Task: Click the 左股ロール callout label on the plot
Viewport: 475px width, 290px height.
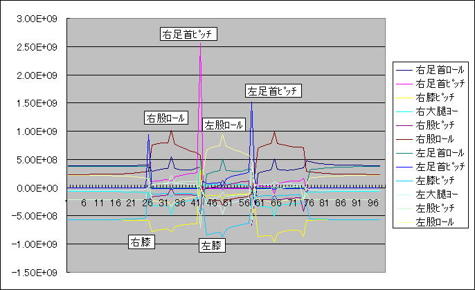Action: tap(224, 125)
